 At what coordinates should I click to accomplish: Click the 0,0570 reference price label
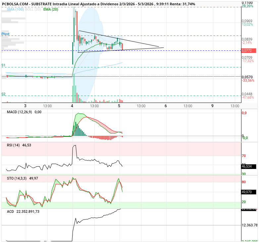[247, 77]
